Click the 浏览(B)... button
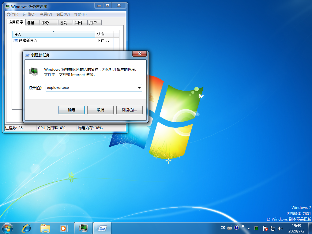The width and height of the screenshot is (312, 234). click(x=129, y=110)
